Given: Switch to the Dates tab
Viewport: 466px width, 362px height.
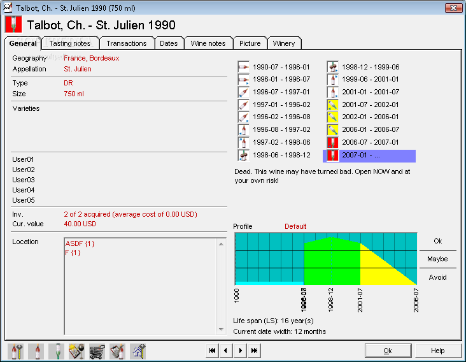Looking at the screenshot, I should [169, 43].
